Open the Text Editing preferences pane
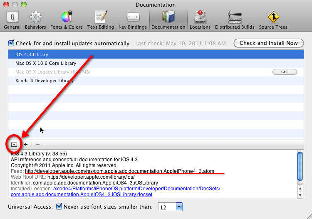This screenshot has width=312, height=219. tap(101, 20)
